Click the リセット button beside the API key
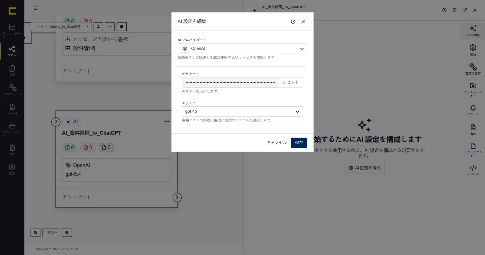This screenshot has height=255, width=485. coord(291,82)
